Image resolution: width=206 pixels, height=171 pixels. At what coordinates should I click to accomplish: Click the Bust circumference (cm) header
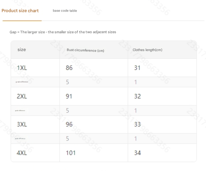(x=85, y=50)
